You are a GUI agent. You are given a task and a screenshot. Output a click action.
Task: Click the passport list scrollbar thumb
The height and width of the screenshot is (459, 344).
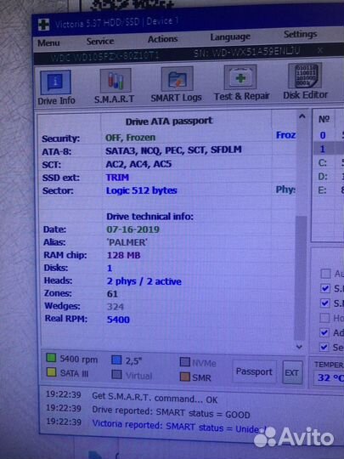click(301, 277)
